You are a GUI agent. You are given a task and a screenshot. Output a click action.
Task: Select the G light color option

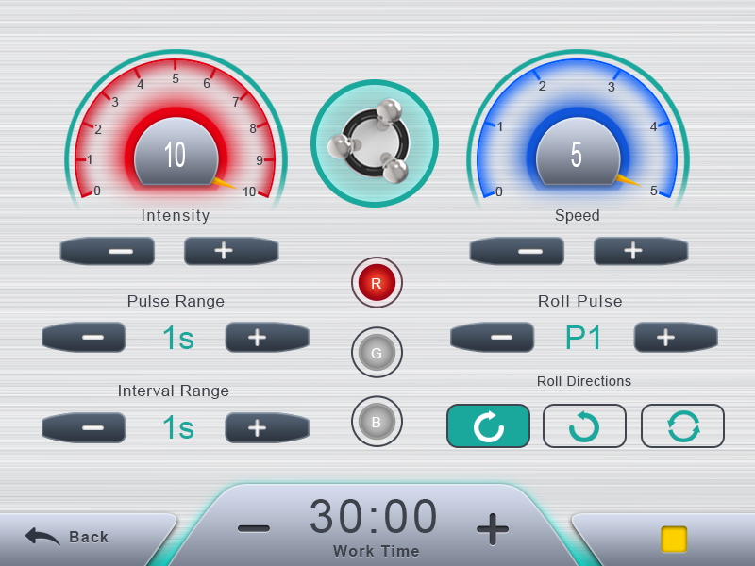(377, 352)
